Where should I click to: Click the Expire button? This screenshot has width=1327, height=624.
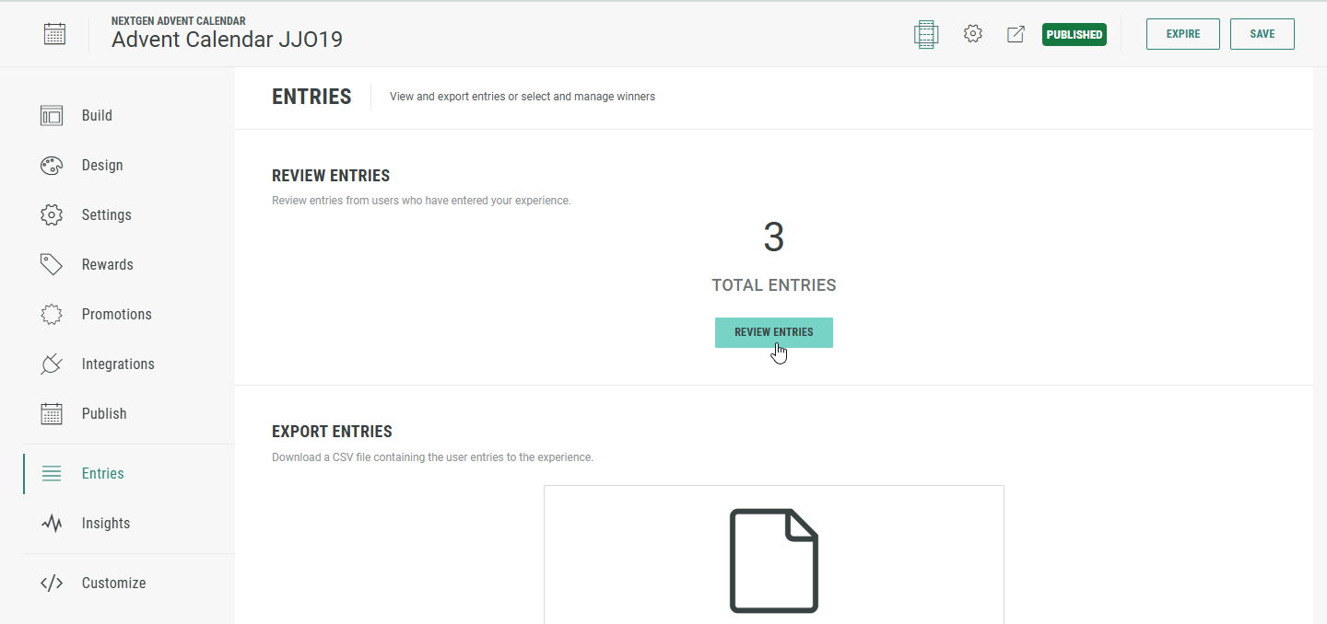tap(1182, 34)
